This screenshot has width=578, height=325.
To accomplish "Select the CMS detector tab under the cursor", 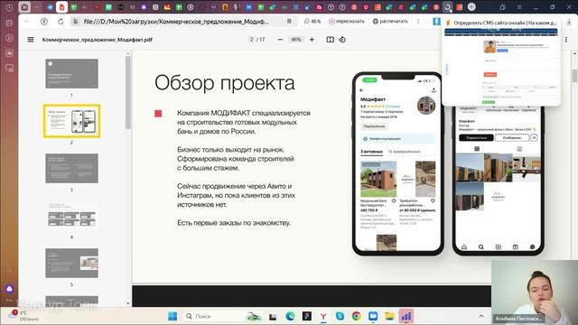I will point(448,7).
